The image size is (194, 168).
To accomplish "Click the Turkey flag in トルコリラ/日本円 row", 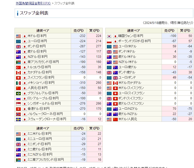I will point(18,67).
